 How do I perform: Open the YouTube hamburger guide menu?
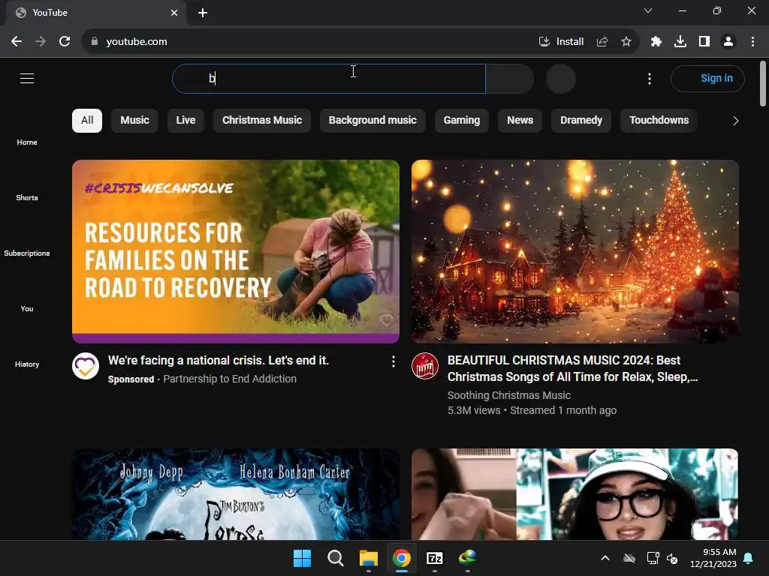[27, 78]
